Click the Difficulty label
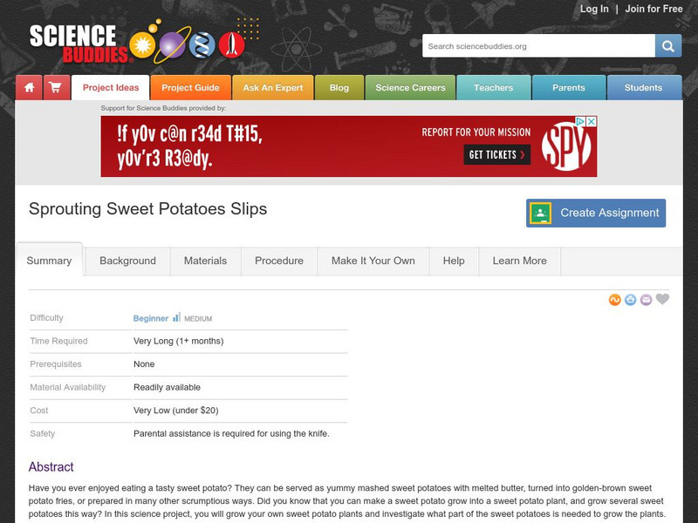The width and height of the screenshot is (698, 523). 47,318
